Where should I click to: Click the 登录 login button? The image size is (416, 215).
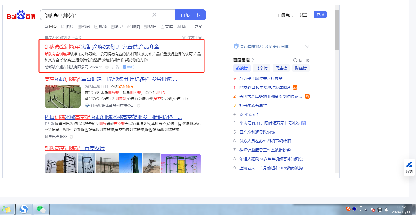(x=320, y=15)
